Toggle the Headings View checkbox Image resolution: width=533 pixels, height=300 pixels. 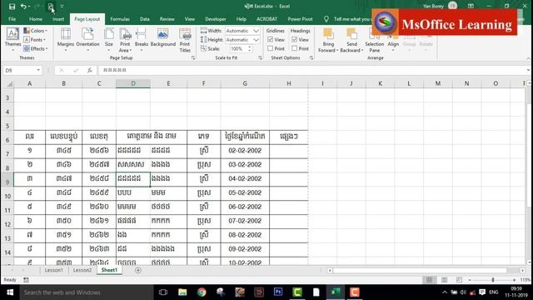pyautogui.click(x=294, y=39)
